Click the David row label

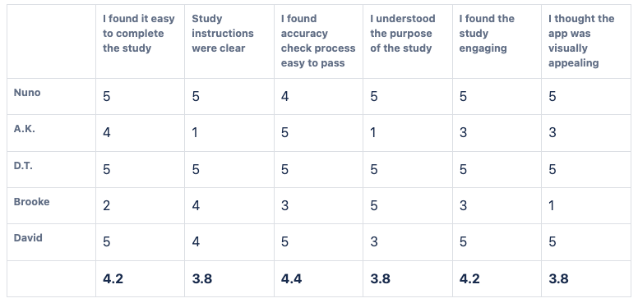tap(28, 237)
